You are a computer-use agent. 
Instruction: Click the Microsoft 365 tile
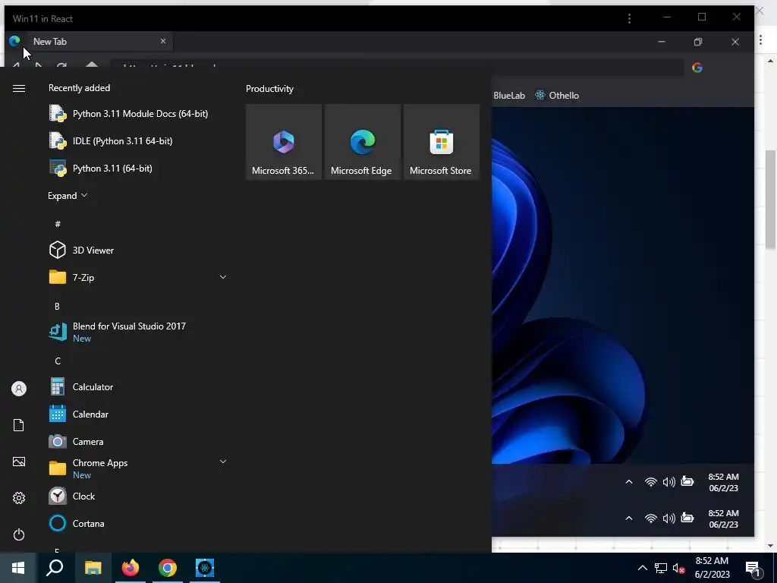pos(284,142)
